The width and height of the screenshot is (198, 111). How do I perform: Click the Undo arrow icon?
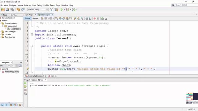[18, 10]
